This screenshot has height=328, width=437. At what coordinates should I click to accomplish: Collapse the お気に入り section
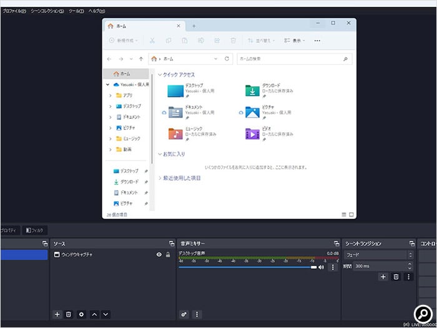coord(160,154)
